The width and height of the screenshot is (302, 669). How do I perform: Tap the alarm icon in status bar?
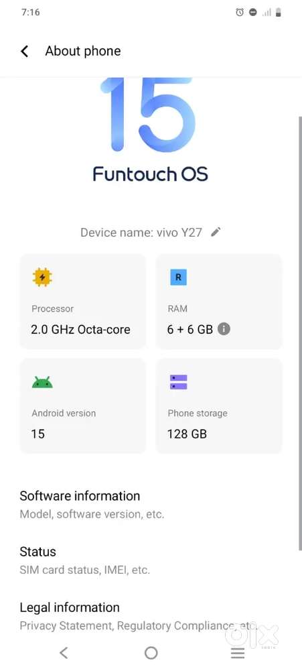[x=240, y=12]
